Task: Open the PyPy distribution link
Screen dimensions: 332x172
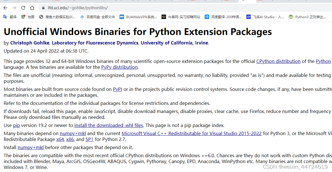Action: click(x=120, y=67)
